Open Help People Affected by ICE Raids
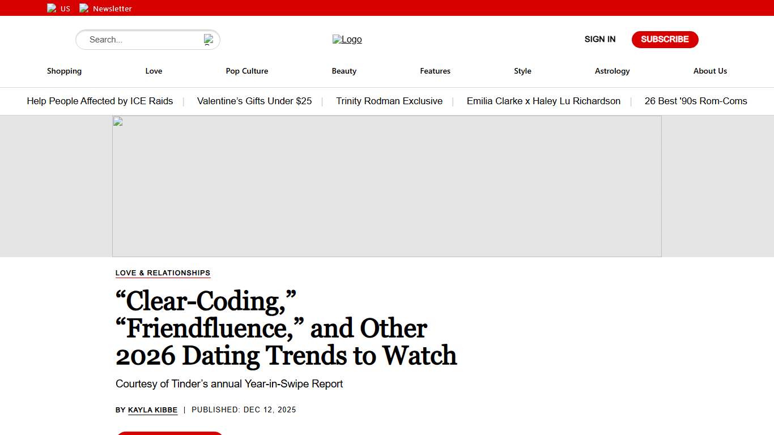Screen dimensions: 774x435 coord(100,101)
